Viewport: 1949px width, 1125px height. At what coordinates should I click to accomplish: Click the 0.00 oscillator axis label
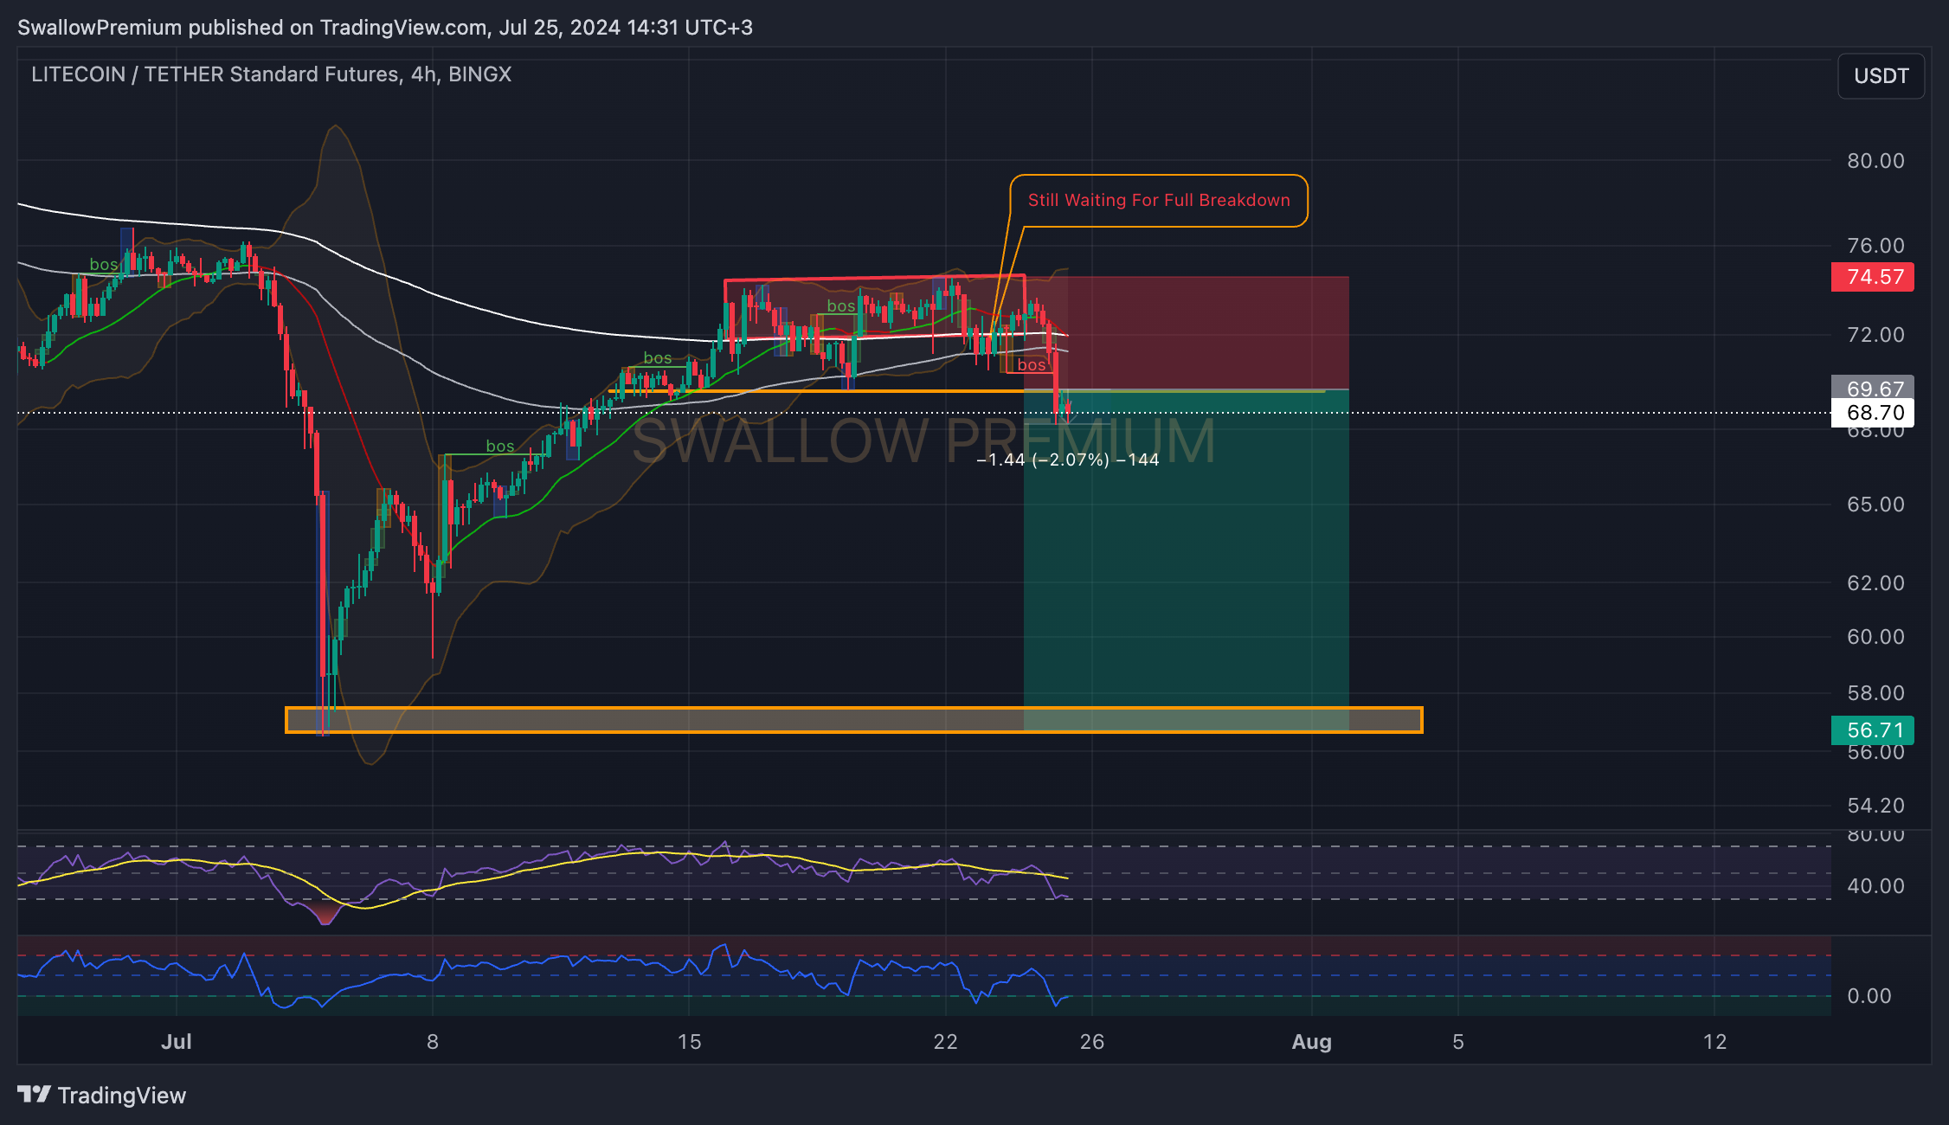[x=1869, y=996]
